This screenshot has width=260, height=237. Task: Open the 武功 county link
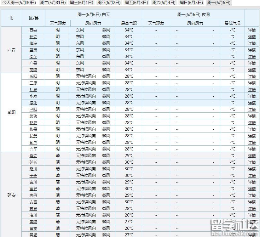(33, 116)
